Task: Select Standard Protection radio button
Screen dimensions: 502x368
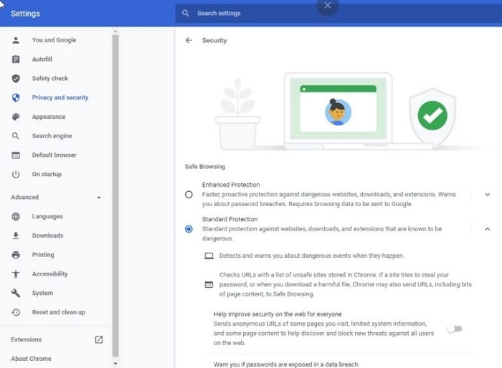Action: pyautogui.click(x=189, y=229)
